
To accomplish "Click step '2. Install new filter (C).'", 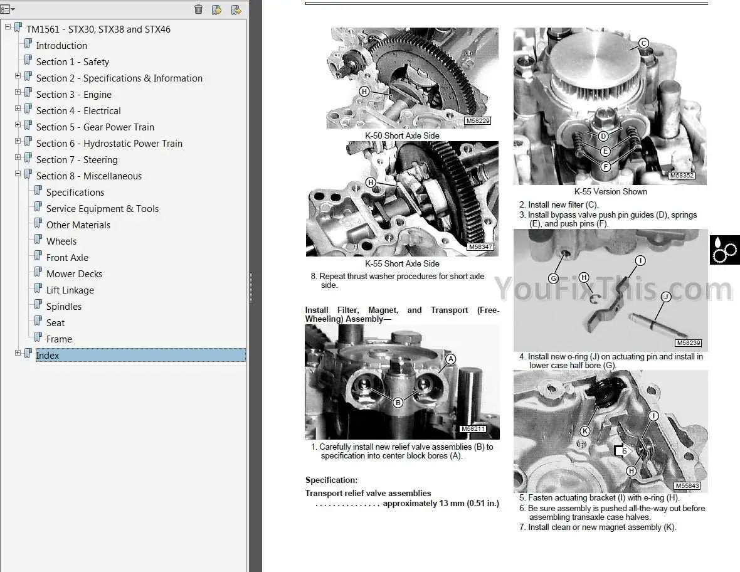I will click(x=559, y=205).
